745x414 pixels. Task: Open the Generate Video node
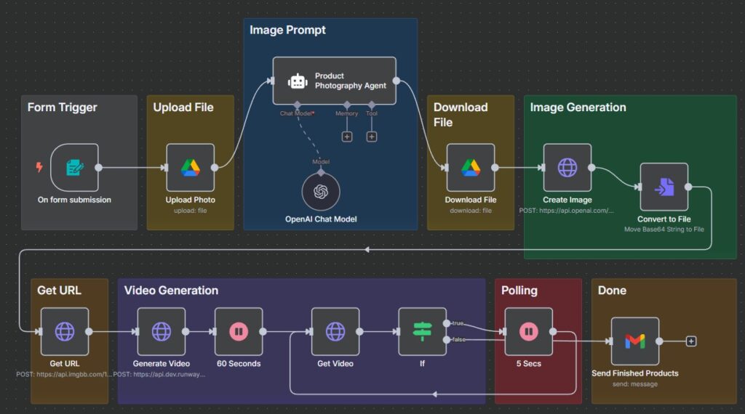[162, 332]
